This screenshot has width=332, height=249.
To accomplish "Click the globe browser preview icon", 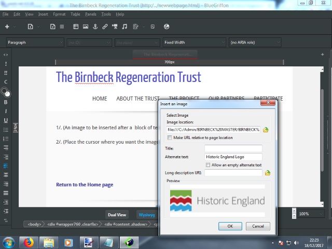I will [x=167, y=26].
